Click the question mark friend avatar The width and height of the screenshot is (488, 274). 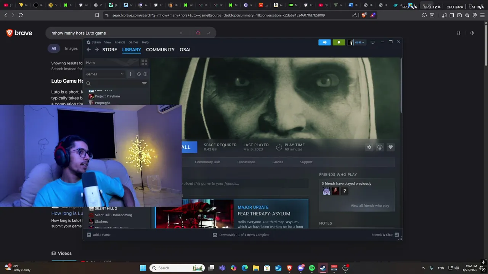pyautogui.click(x=344, y=191)
